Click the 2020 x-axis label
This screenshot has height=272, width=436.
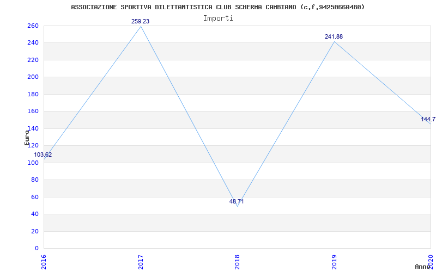(x=431, y=262)
